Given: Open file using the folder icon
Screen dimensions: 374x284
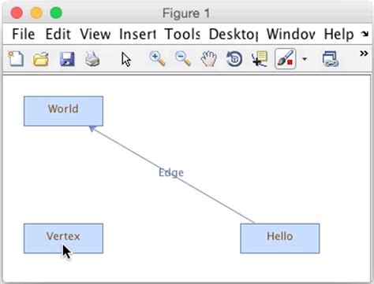Looking at the screenshot, I should coord(41,59).
